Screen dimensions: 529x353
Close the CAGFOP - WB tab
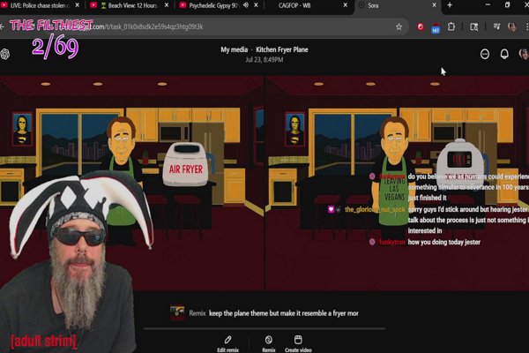click(346, 5)
